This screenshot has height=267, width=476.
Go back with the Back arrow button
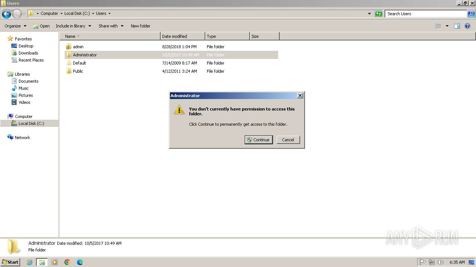(6, 14)
